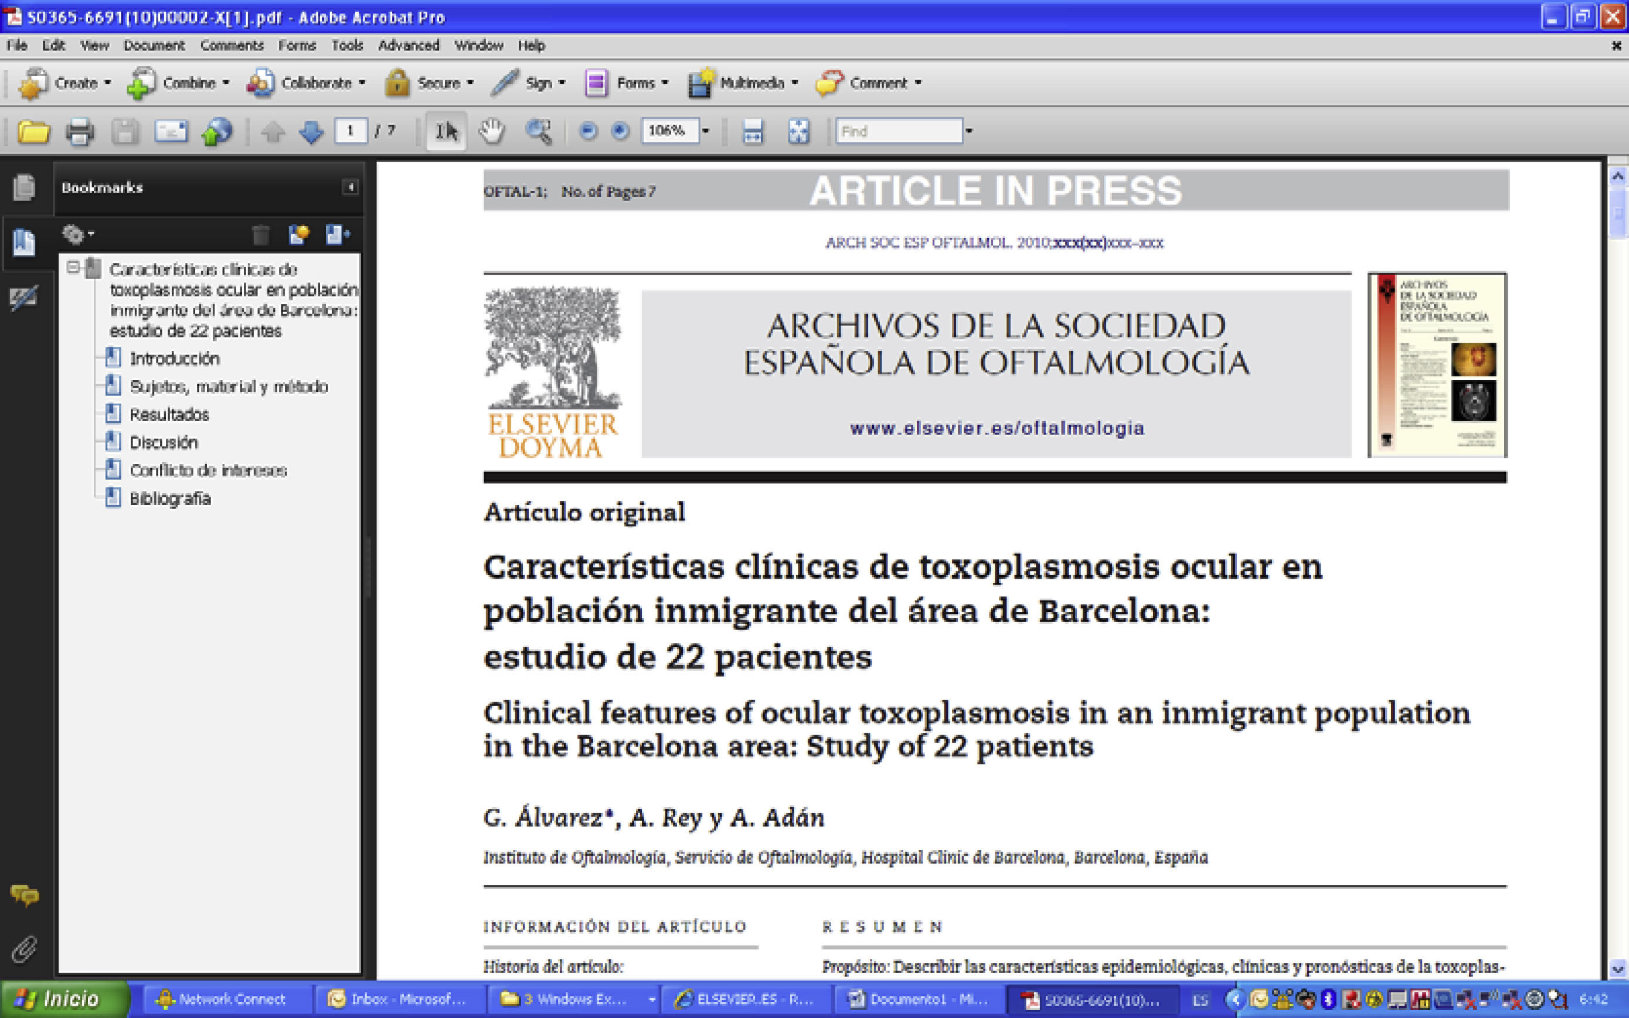This screenshot has width=1629, height=1018.
Task: Expand the bookmark options gear menu
Action: (77, 234)
